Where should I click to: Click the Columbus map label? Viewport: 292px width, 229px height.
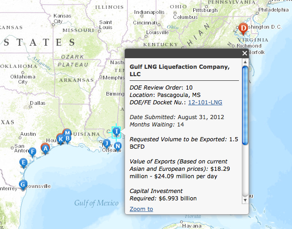[x=185, y=17]
